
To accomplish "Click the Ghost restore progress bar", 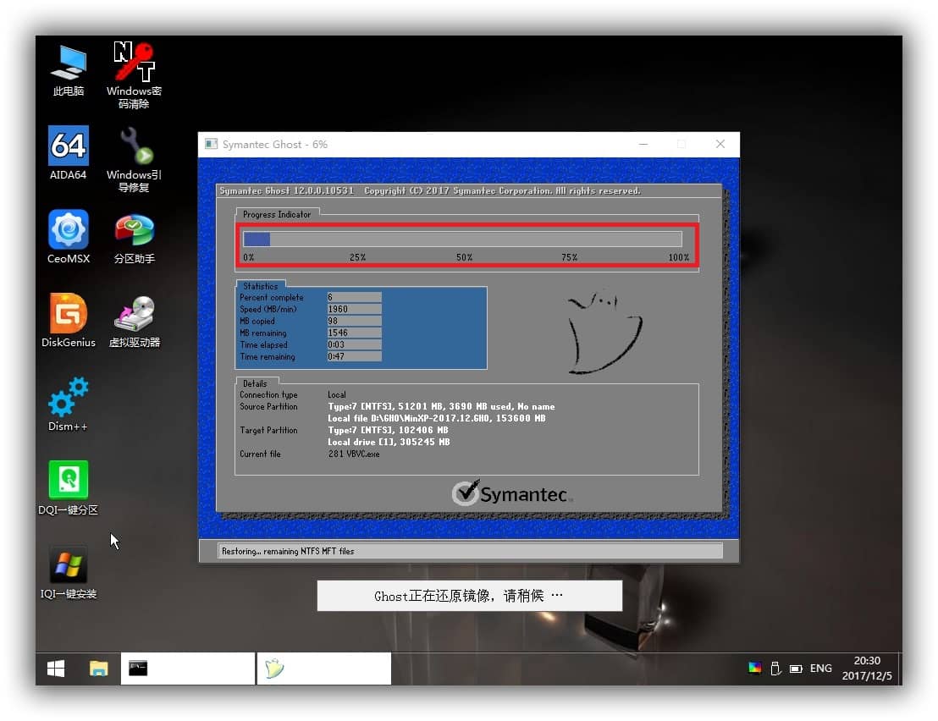I will [462, 239].
